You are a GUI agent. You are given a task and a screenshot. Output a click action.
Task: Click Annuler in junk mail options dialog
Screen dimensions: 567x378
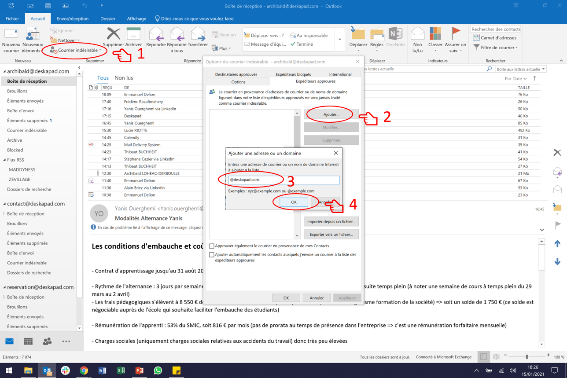[317, 298]
